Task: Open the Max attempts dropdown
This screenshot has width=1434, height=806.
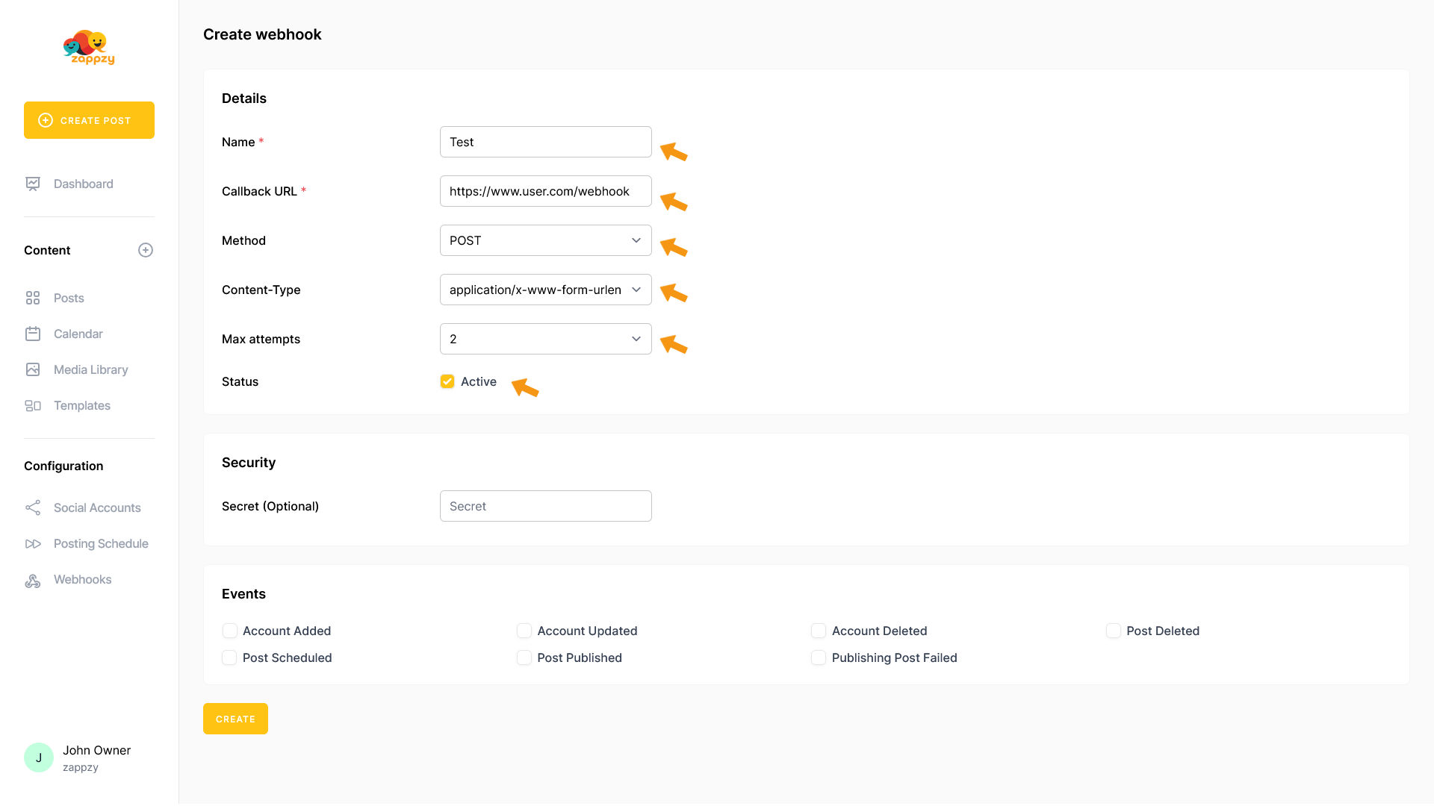Action: click(545, 339)
